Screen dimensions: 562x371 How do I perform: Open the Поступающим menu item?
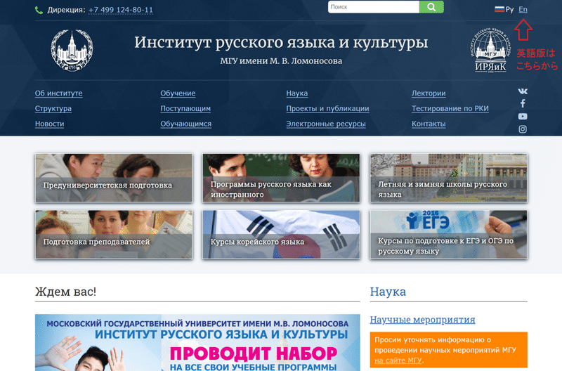(185, 109)
